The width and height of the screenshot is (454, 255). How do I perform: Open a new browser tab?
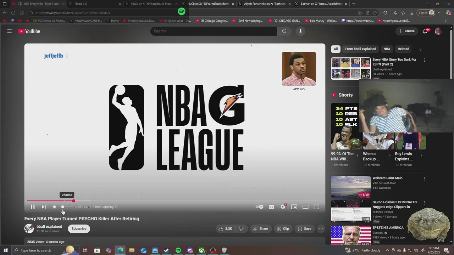coord(354,4)
